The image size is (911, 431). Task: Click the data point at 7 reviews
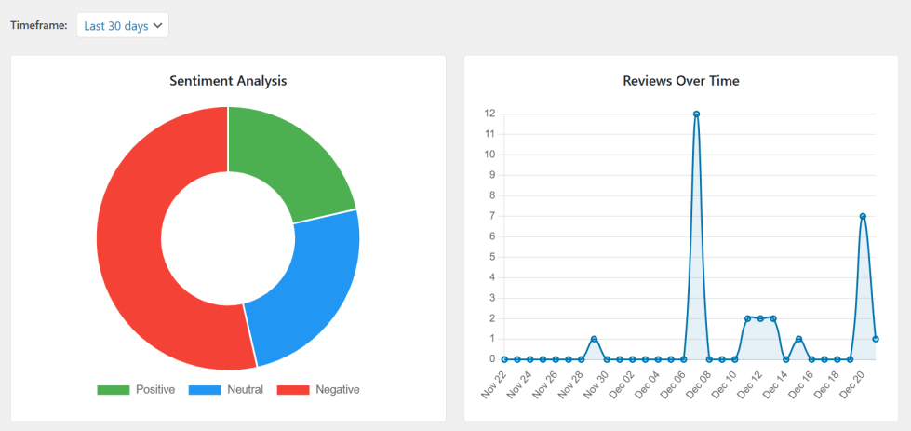[x=863, y=216]
